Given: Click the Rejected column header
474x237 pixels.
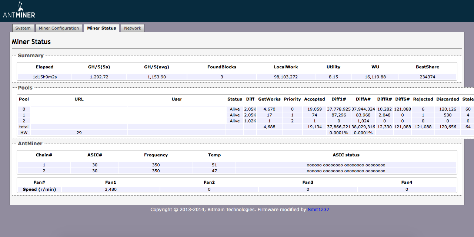Looking at the screenshot, I should [423, 99].
